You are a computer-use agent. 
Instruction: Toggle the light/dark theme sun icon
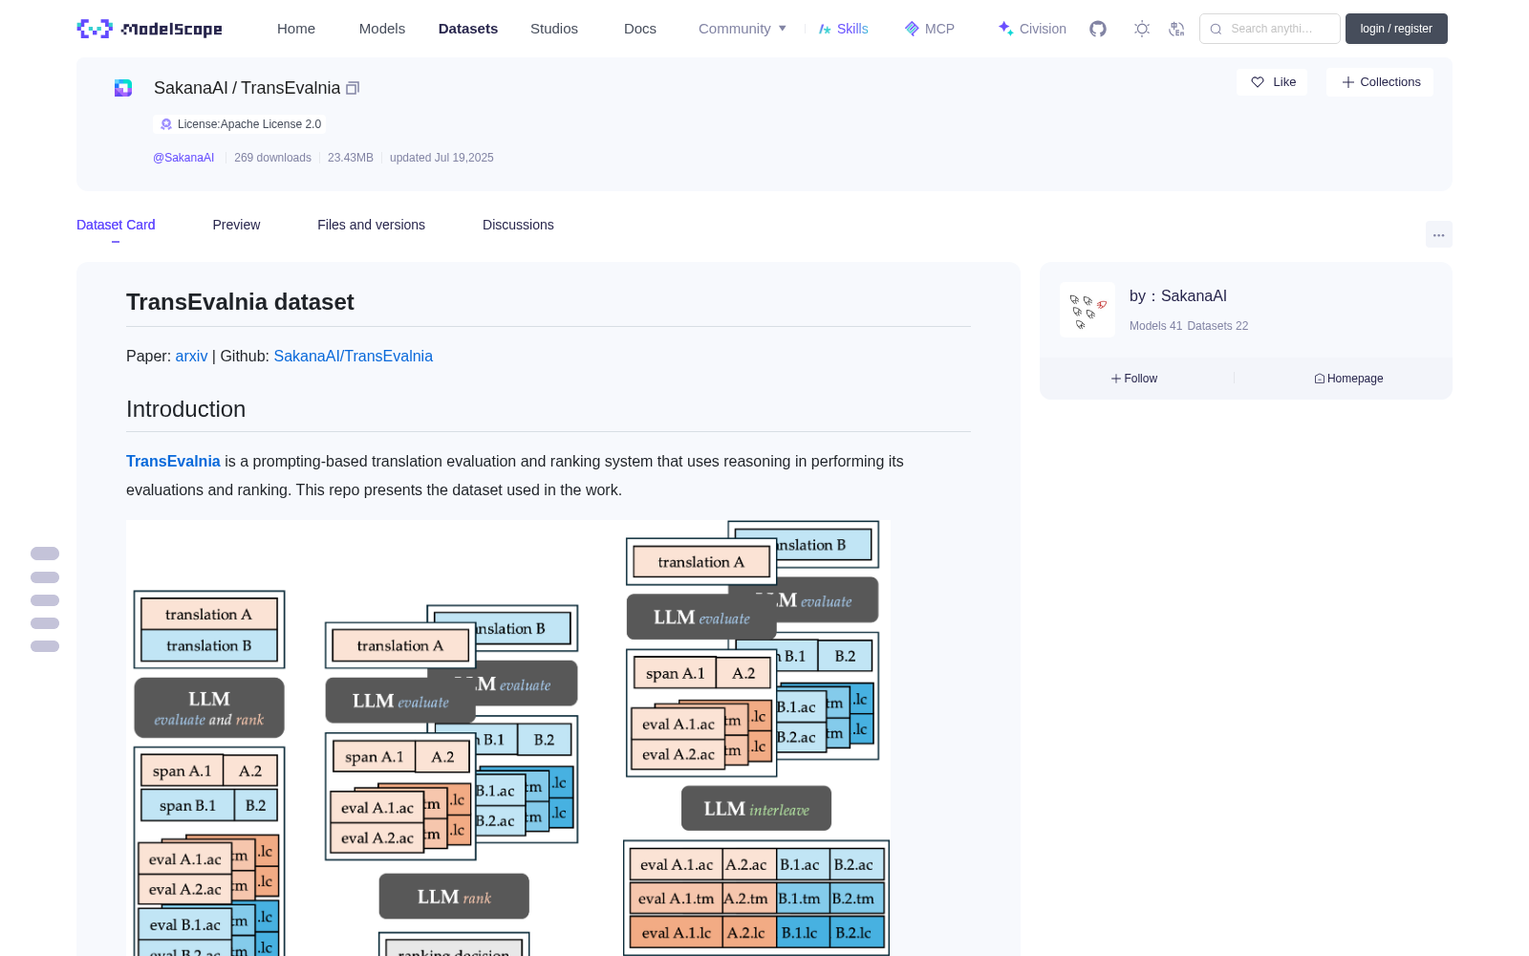(1142, 29)
